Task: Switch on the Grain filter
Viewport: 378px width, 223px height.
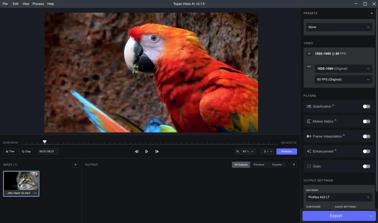Action: coord(366,166)
